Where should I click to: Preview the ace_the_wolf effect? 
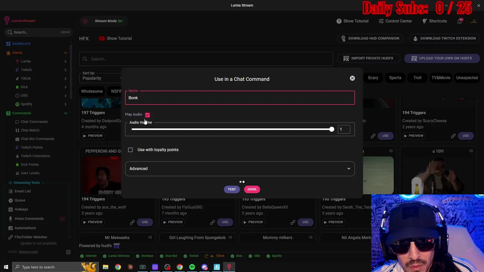pos(93,222)
